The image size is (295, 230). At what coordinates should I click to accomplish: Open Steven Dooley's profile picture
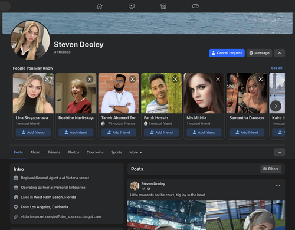(30, 40)
